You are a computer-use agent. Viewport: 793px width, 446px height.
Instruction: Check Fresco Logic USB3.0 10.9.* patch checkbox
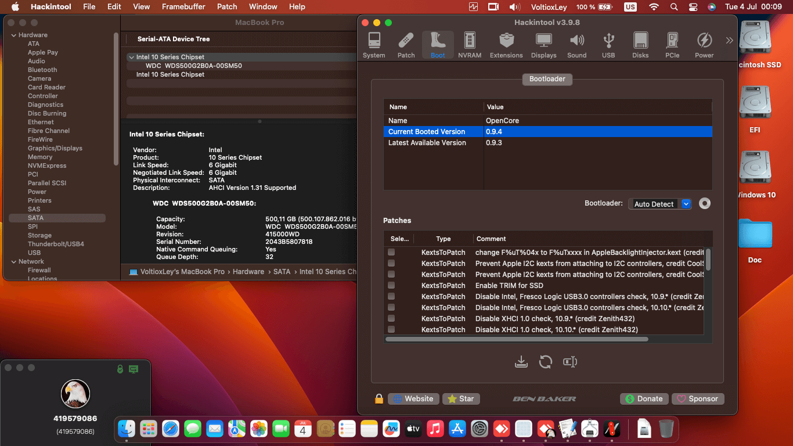[x=391, y=296]
